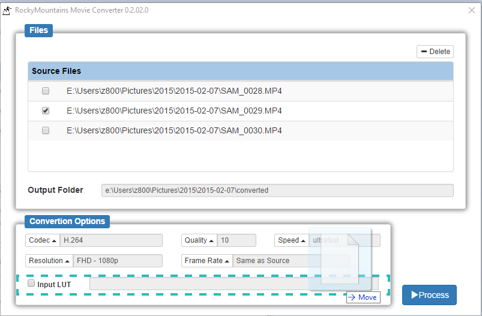482x316 pixels.
Task: Select the SAM_0030.MP4 file path row
Action: point(174,130)
